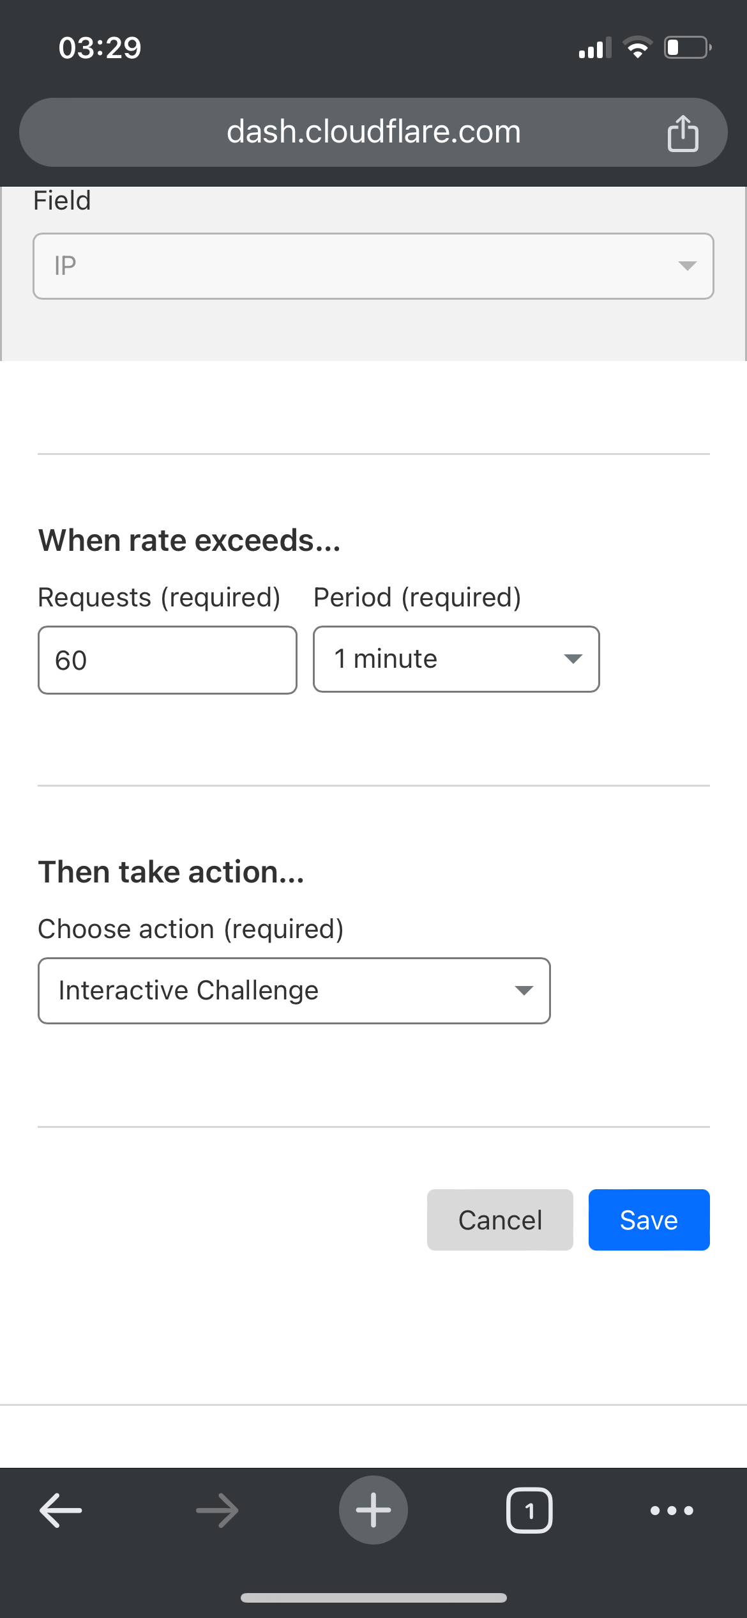
Task: Cancel the rule editing
Action: coord(500,1220)
